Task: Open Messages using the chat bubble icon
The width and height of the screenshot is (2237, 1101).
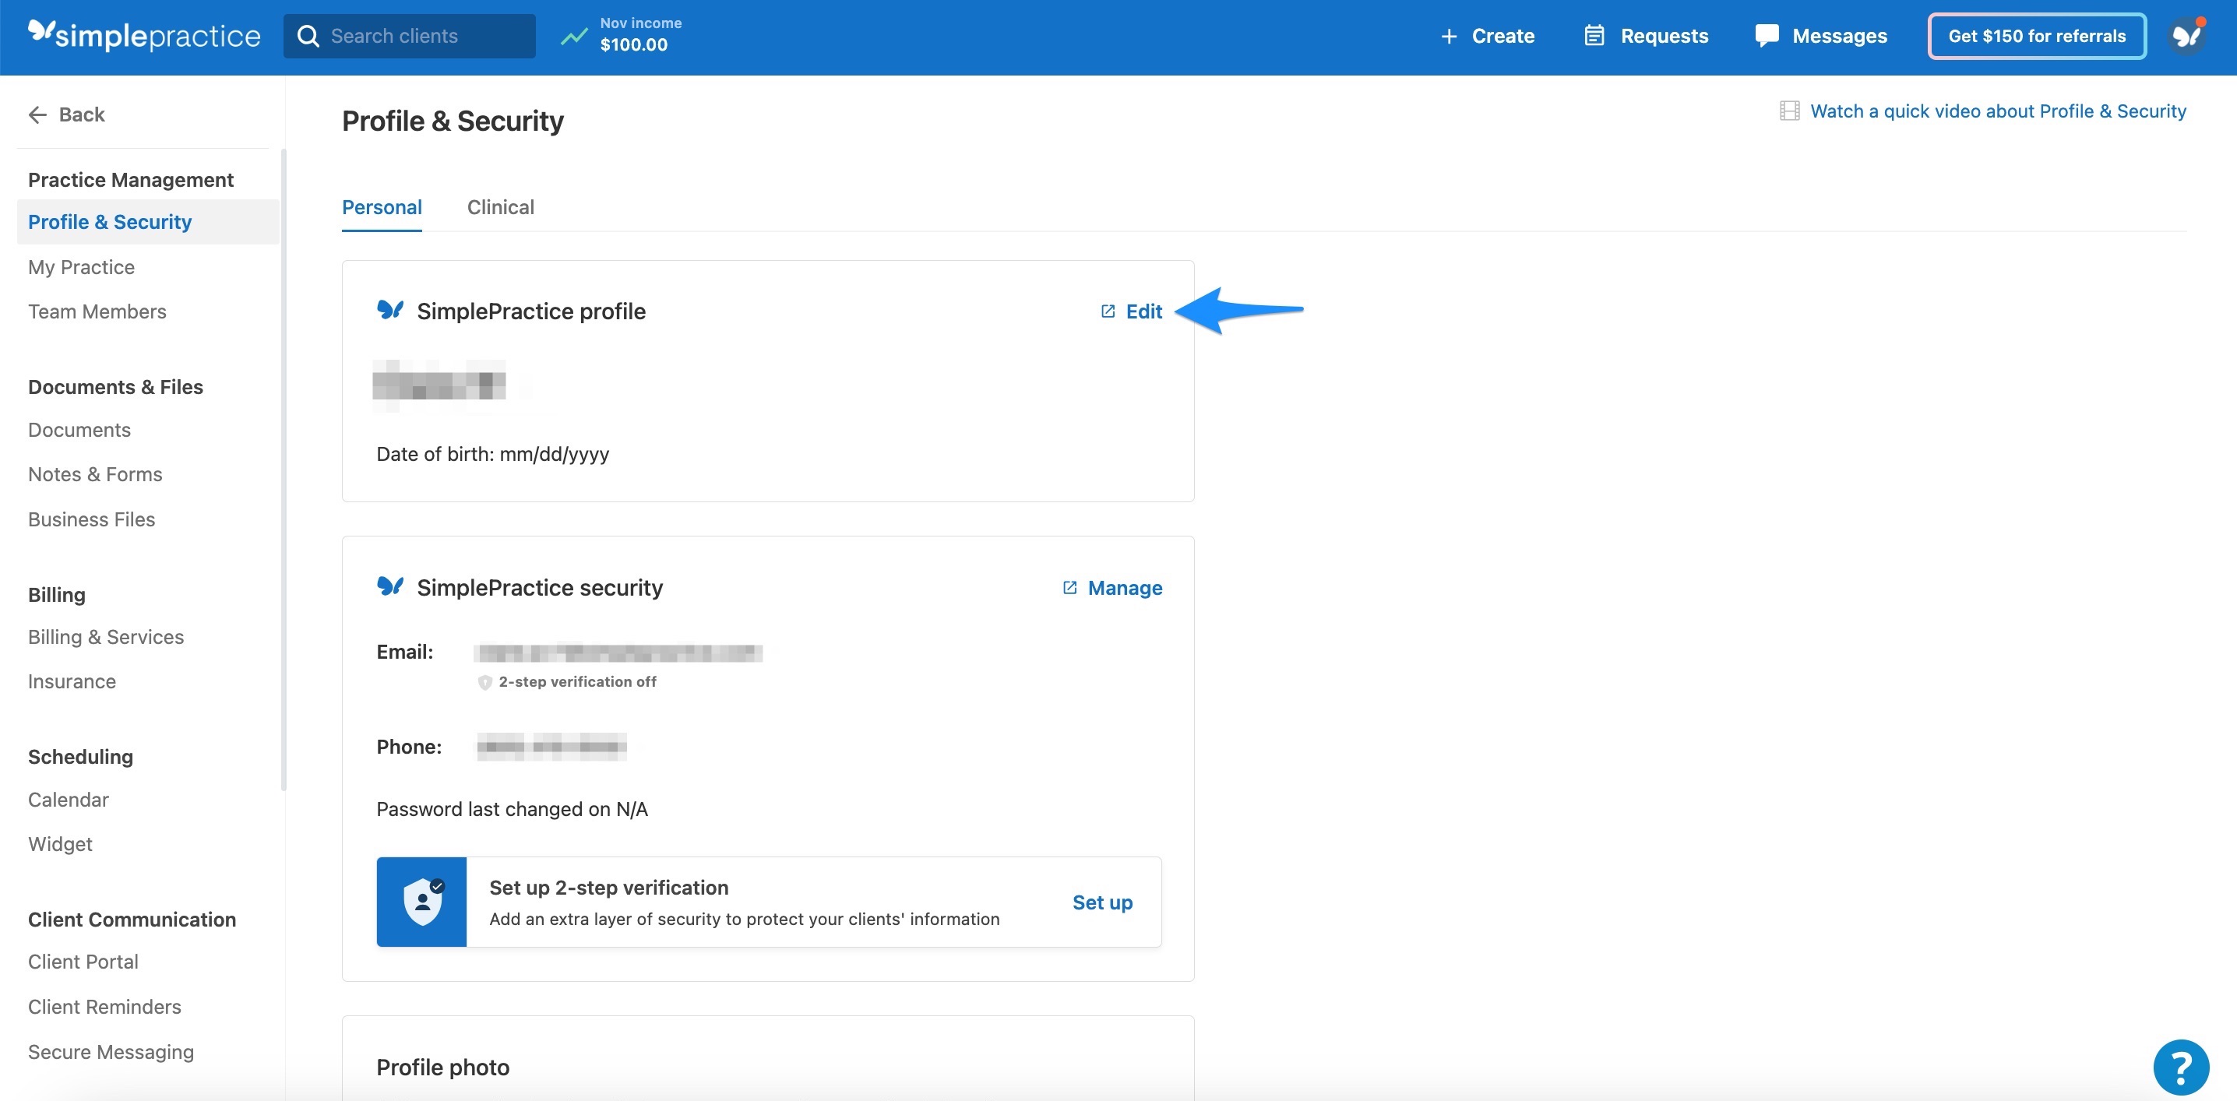Action: point(1769,36)
